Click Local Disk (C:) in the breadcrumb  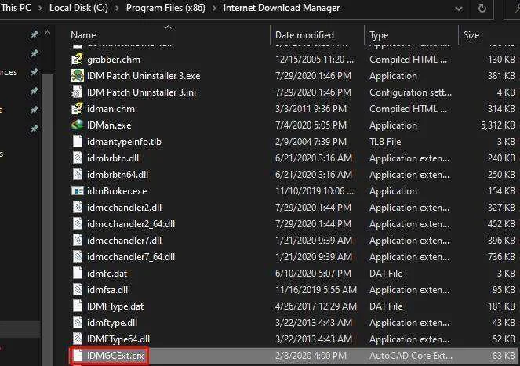click(78, 8)
